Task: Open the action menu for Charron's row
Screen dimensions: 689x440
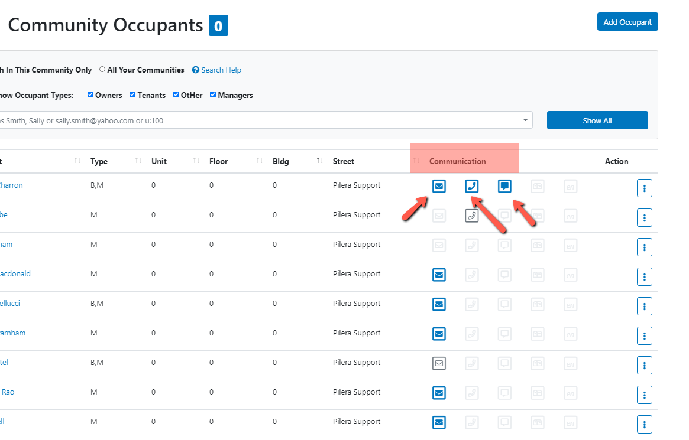Action: [x=644, y=188]
